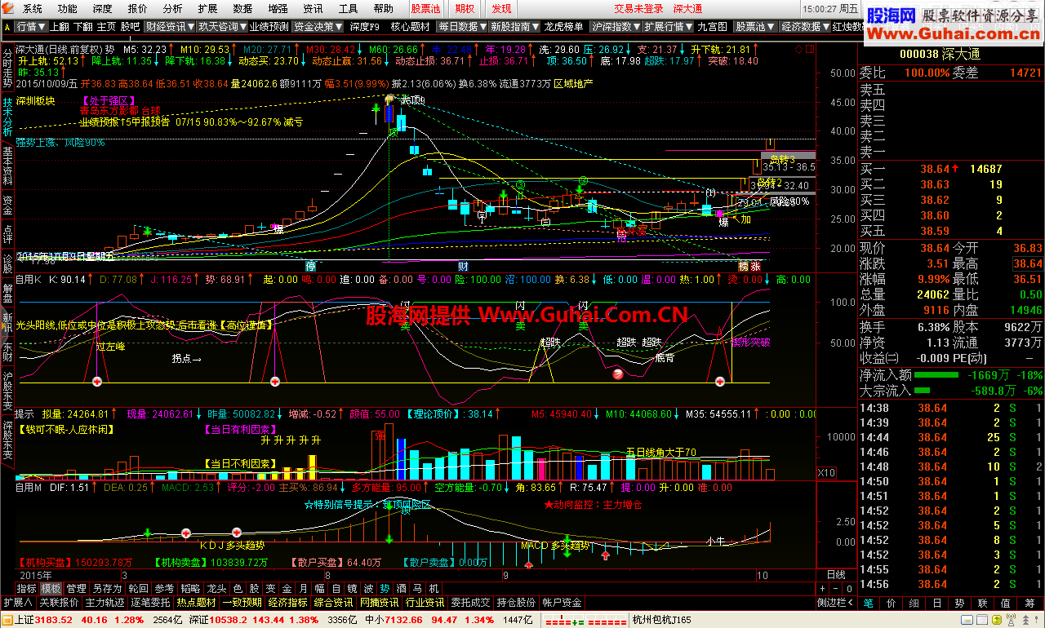
Task: Open the 分析 menu
Action: pyautogui.click(x=172, y=9)
